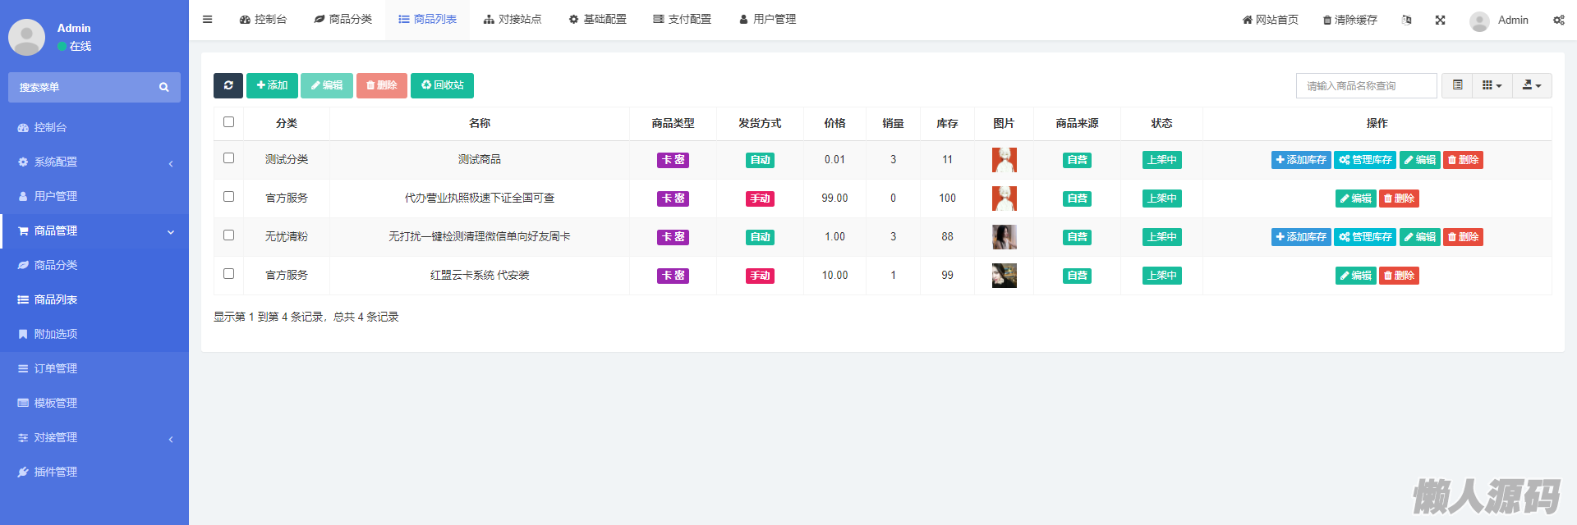Click the green 添加 button
Image resolution: width=1577 pixels, height=525 pixels.
tap(272, 85)
